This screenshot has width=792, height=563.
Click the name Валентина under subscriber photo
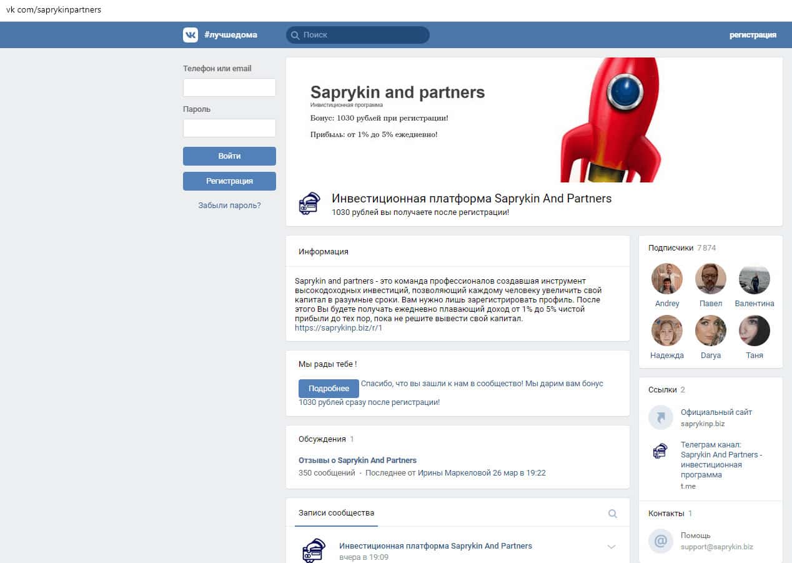click(755, 304)
